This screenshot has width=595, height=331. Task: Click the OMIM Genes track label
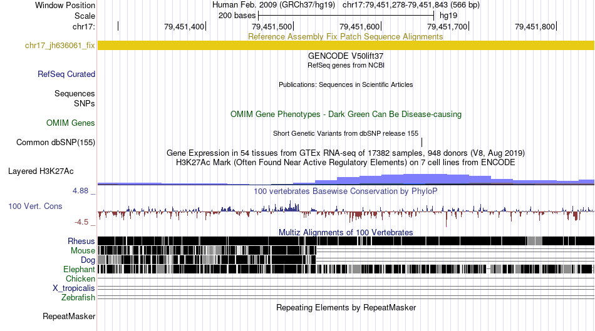point(70,123)
